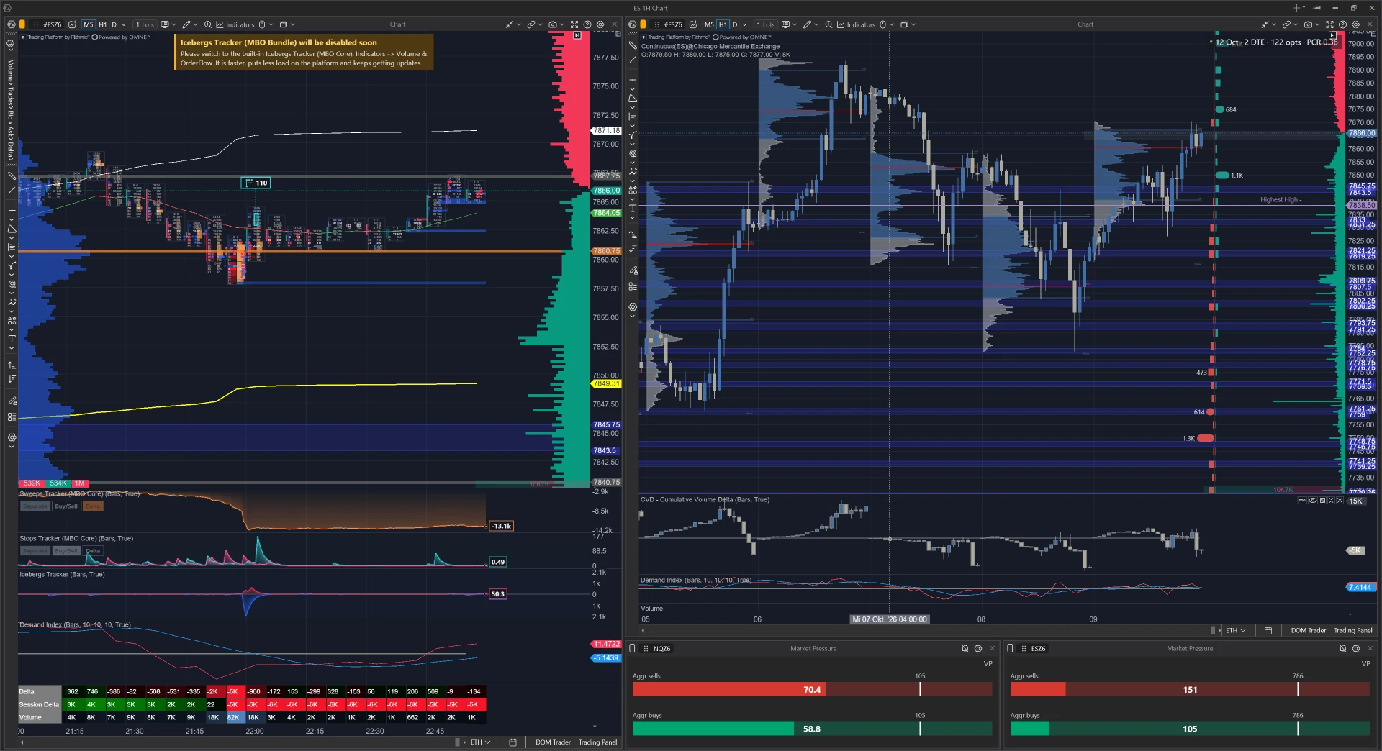Image resolution: width=1382 pixels, height=751 pixels.
Task: Toggle fullscreen on the left chart
Action: [574, 24]
